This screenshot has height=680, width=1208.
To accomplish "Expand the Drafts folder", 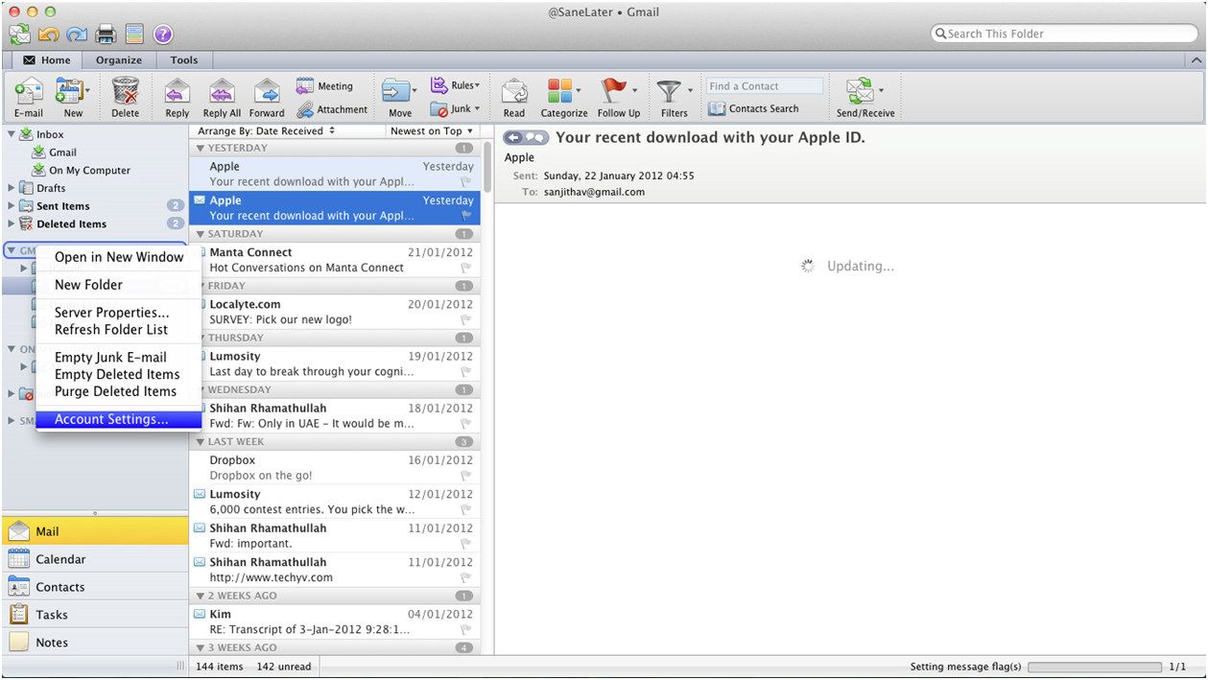I will (12, 188).
